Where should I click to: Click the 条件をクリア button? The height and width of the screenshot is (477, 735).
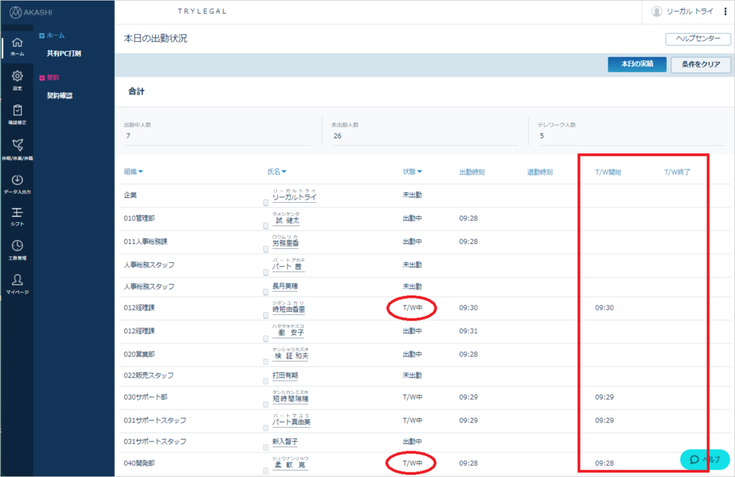(701, 64)
